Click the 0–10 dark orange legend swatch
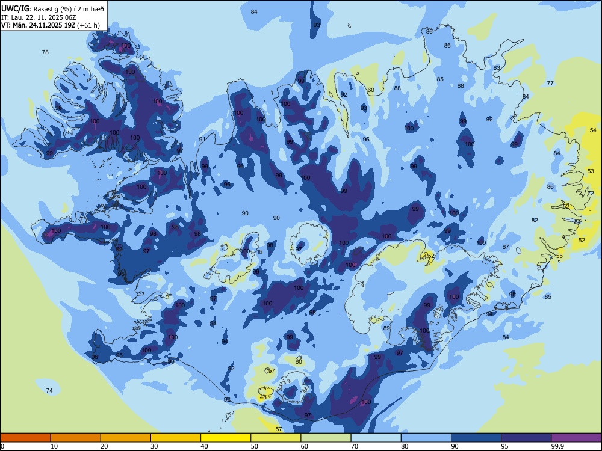 (x=25, y=438)
